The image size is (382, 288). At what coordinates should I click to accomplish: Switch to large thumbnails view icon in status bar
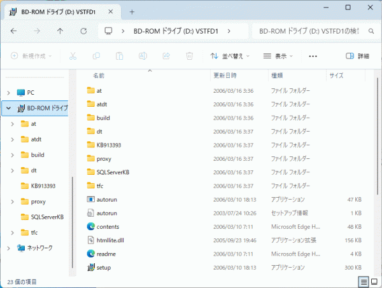pyautogui.click(x=374, y=282)
